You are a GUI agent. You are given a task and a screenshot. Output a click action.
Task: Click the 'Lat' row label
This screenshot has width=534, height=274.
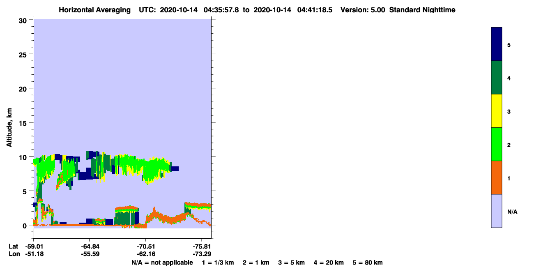tap(14, 246)
